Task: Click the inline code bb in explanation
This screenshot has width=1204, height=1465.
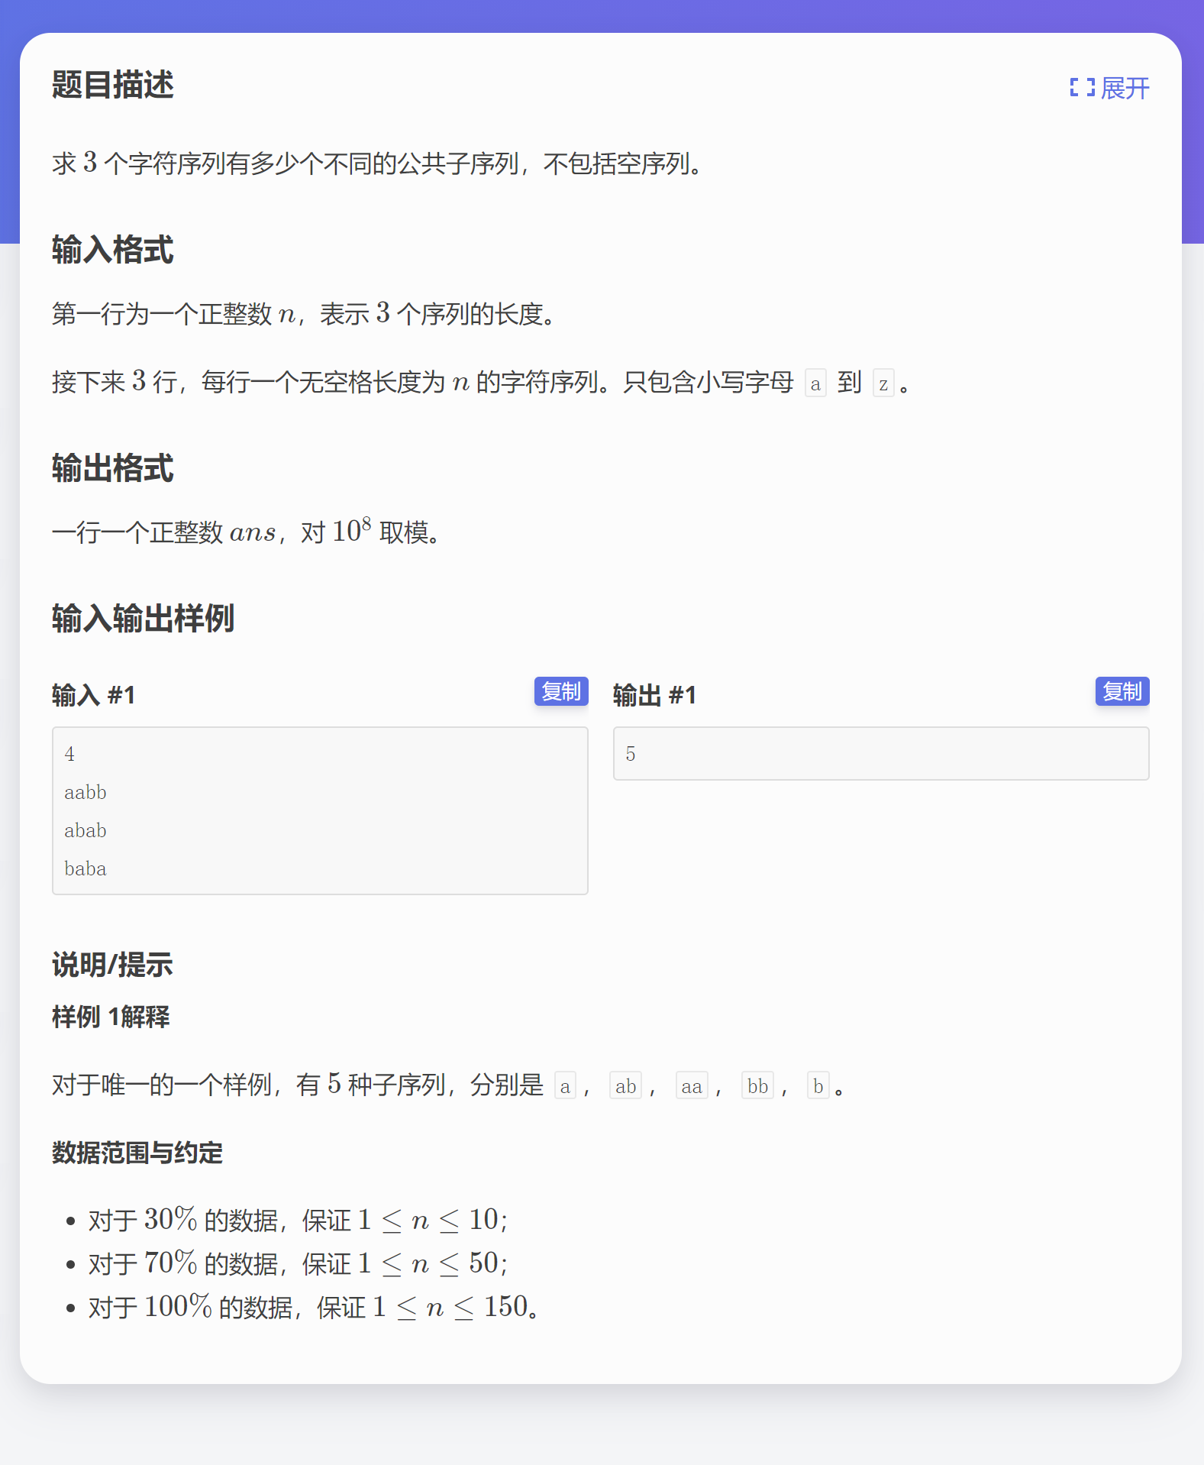Action: pos(757,1085)
